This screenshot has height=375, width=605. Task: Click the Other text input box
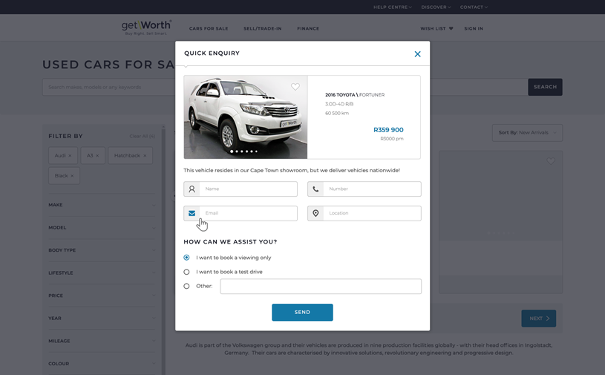point(321,287)
